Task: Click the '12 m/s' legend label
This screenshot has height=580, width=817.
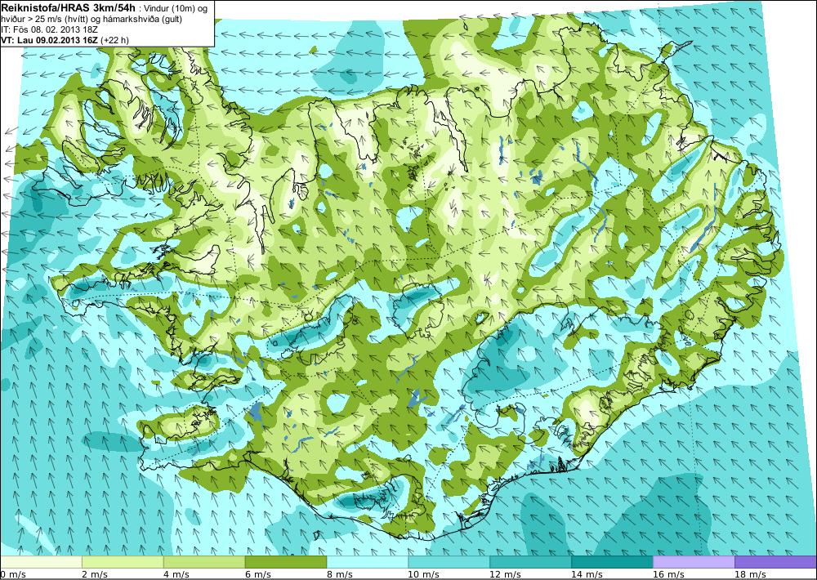Action: pyautogui.click(x=505, y=574)
